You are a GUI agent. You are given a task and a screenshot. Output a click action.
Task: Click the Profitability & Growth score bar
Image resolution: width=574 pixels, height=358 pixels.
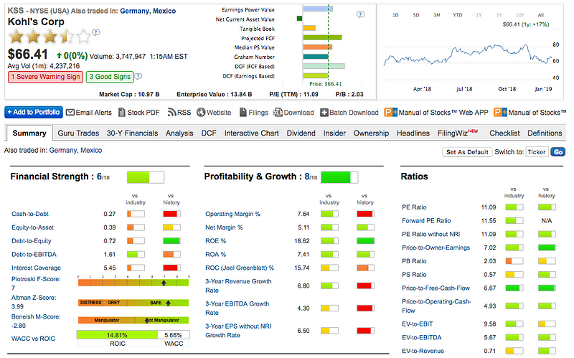tap(339, 177)
